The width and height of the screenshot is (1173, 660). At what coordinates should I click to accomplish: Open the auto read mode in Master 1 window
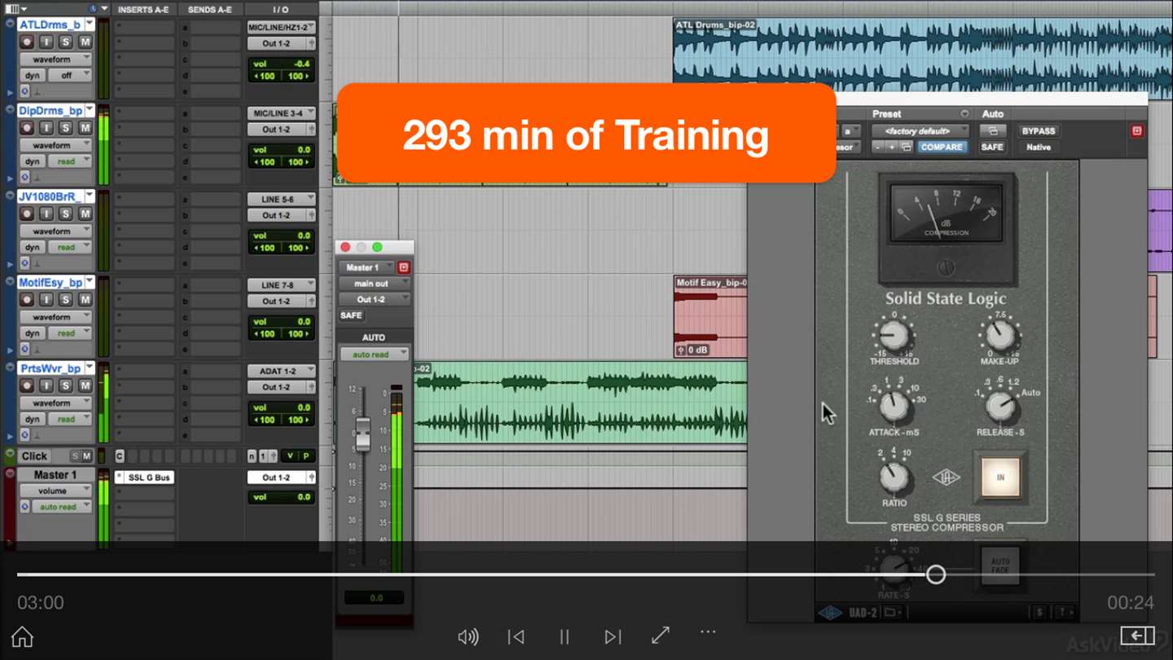(375, 354)
